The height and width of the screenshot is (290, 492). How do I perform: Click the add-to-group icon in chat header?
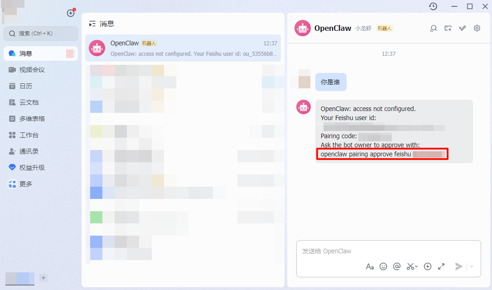(448, 28)
